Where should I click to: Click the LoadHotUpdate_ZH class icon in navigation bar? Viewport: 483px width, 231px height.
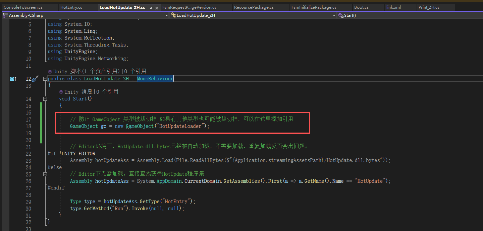[173, 15]
